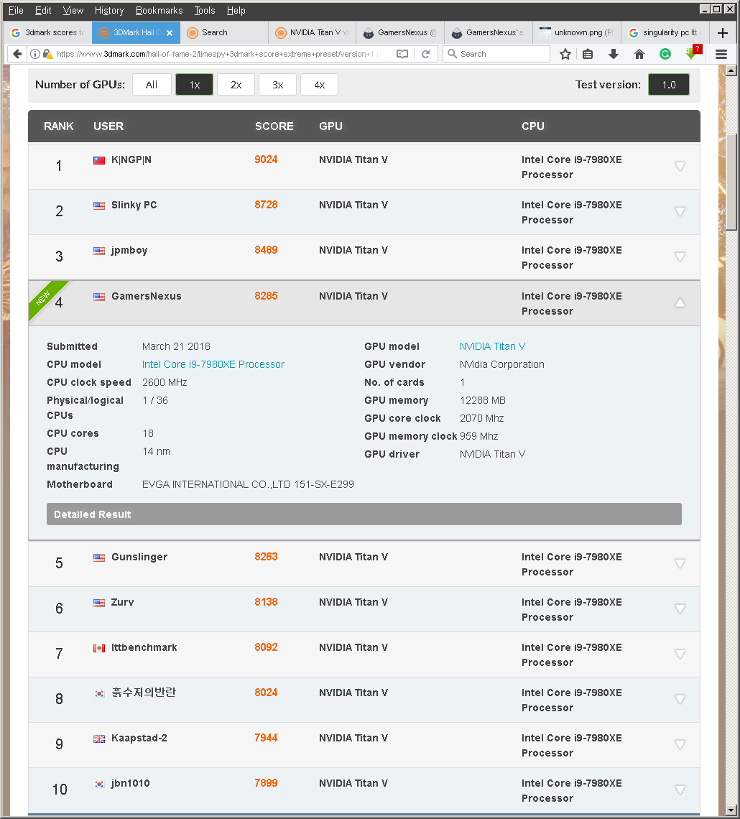Click the SCORE column header
The image size is (740, 819).
(274, 126)
